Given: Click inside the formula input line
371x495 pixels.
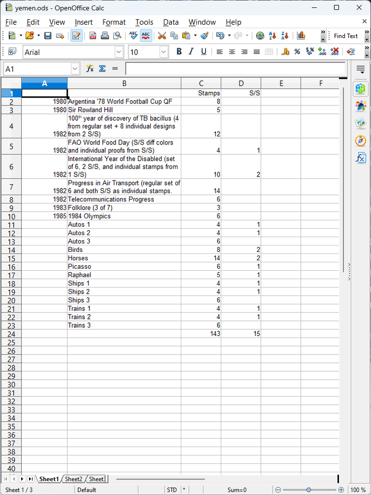Looking at the screenshot, I should click(235, 69).
